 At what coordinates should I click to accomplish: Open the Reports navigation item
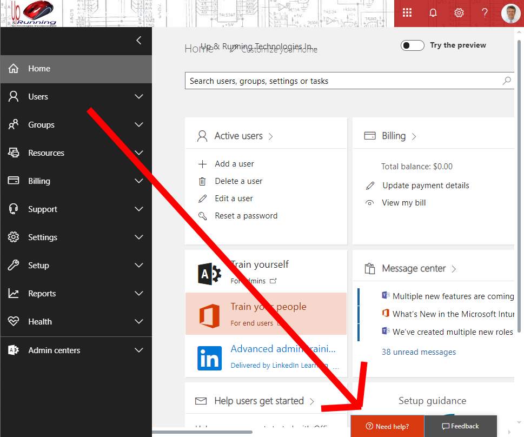point(42,294)
